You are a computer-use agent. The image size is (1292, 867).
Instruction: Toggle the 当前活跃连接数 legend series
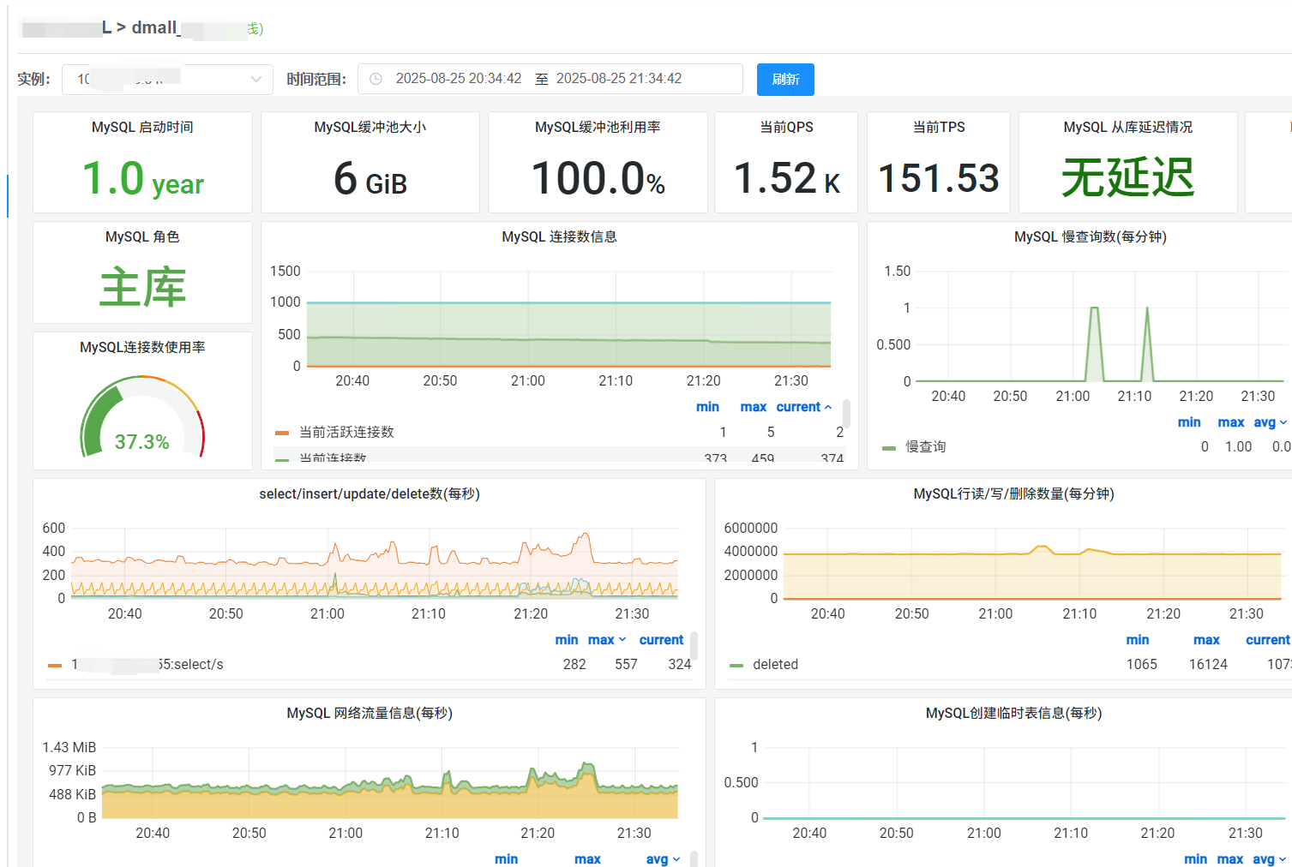(346, 433)
